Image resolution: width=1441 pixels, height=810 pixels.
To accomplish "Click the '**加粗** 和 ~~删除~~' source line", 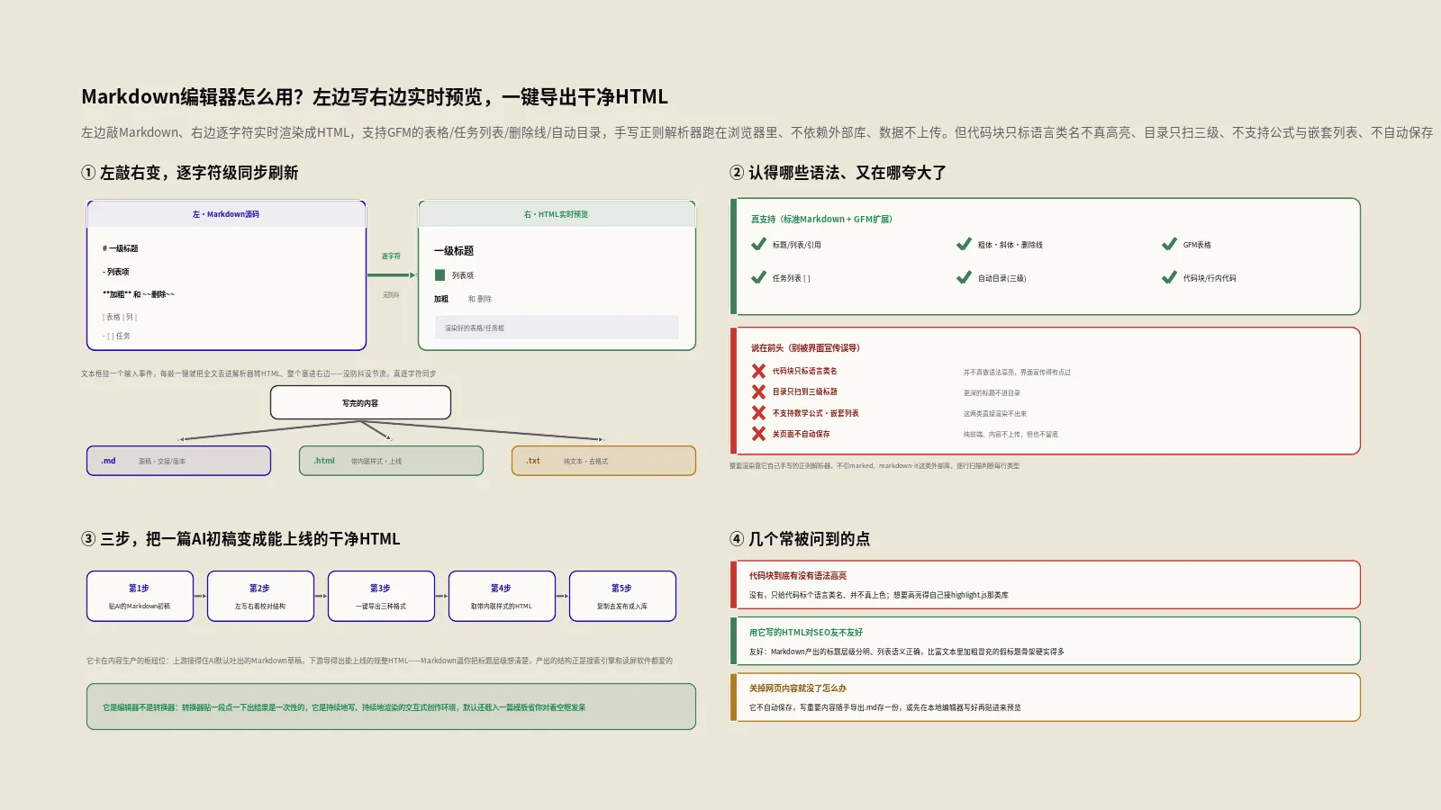I will pos(139,294).
